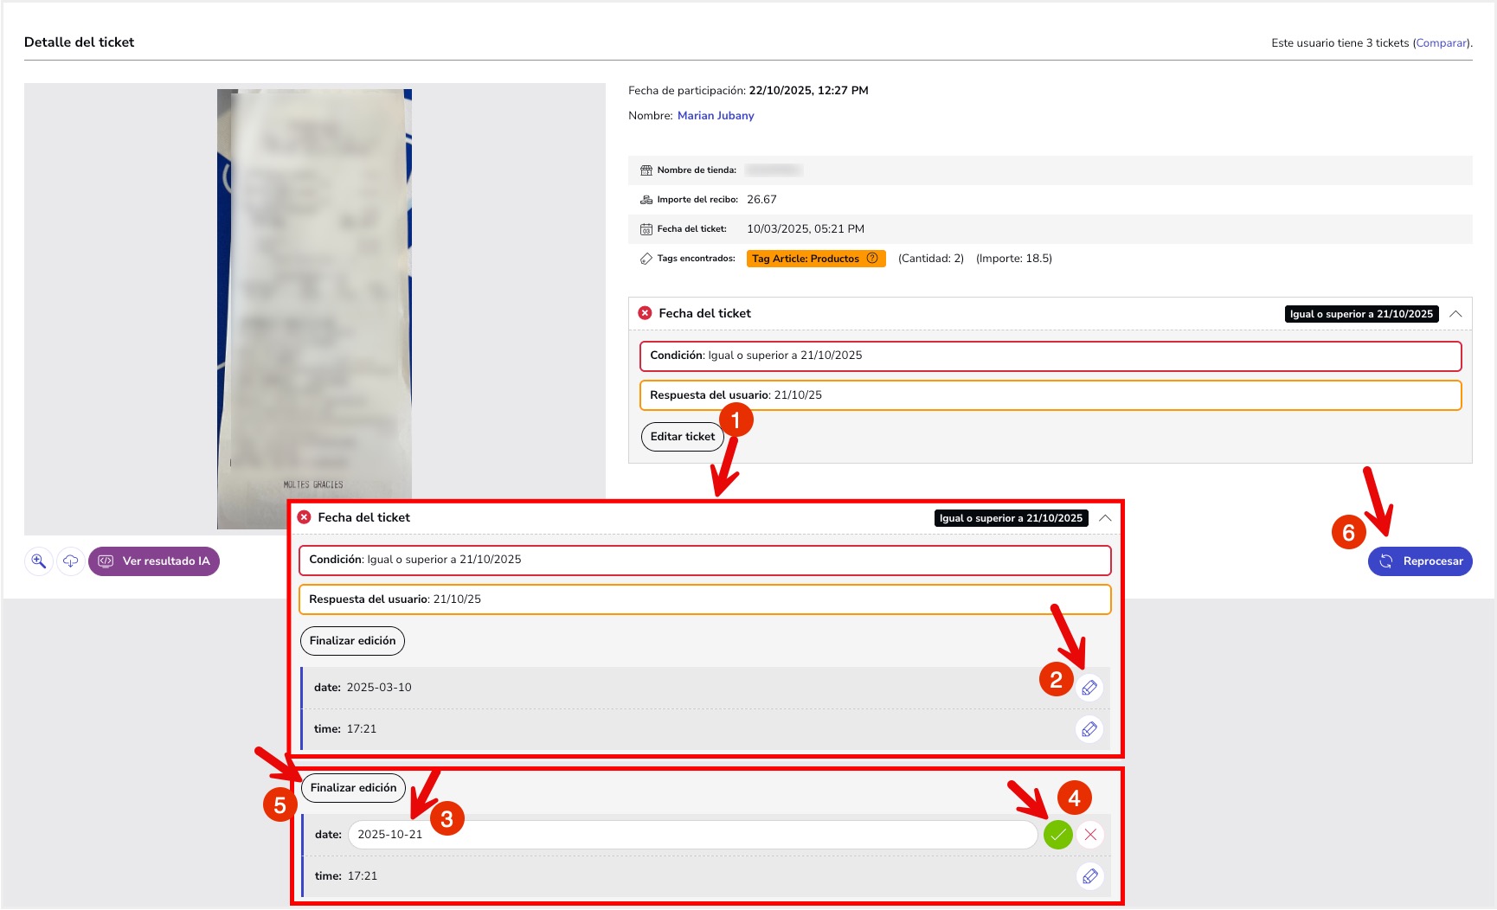Focus the date input showing 2025-10-21
The height and width of the screenshot is (910, 1497).
pos(692,835)
